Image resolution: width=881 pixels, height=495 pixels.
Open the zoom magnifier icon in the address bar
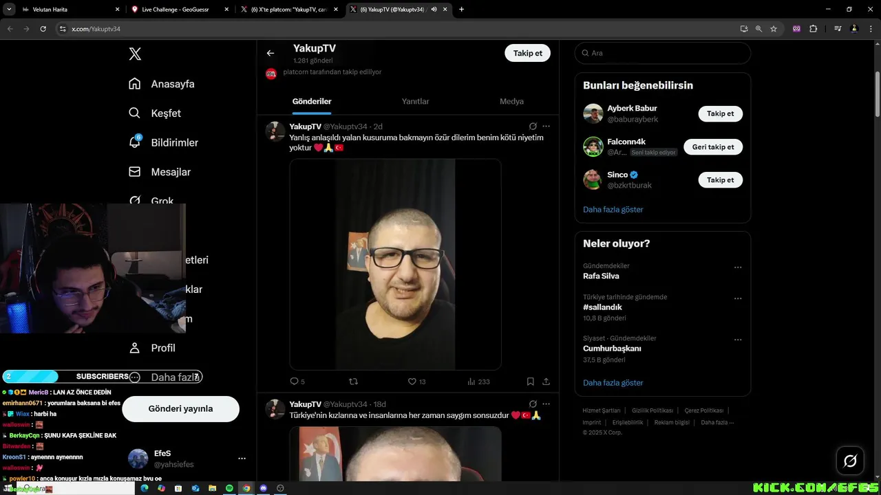point(758,29)
